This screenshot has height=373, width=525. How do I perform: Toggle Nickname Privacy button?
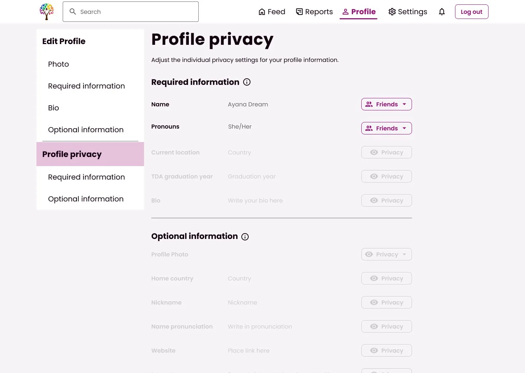coord(386,302)
